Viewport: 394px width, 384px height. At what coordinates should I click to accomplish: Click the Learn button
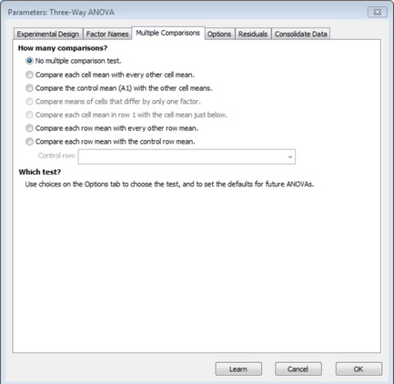[238, 369]
